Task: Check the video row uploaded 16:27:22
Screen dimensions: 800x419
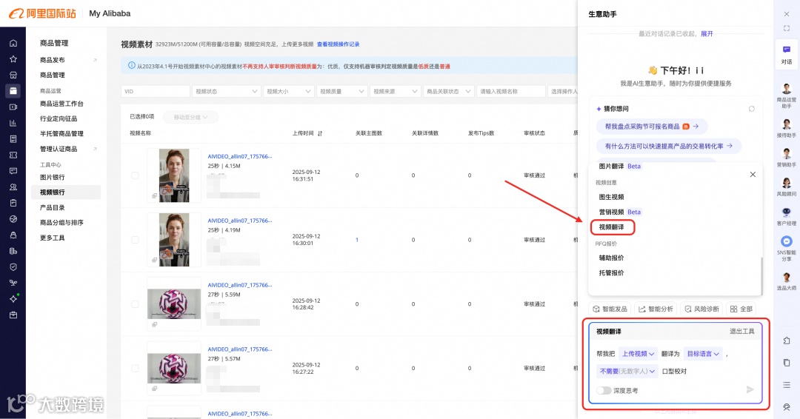Action: click(x=135, y=368)
